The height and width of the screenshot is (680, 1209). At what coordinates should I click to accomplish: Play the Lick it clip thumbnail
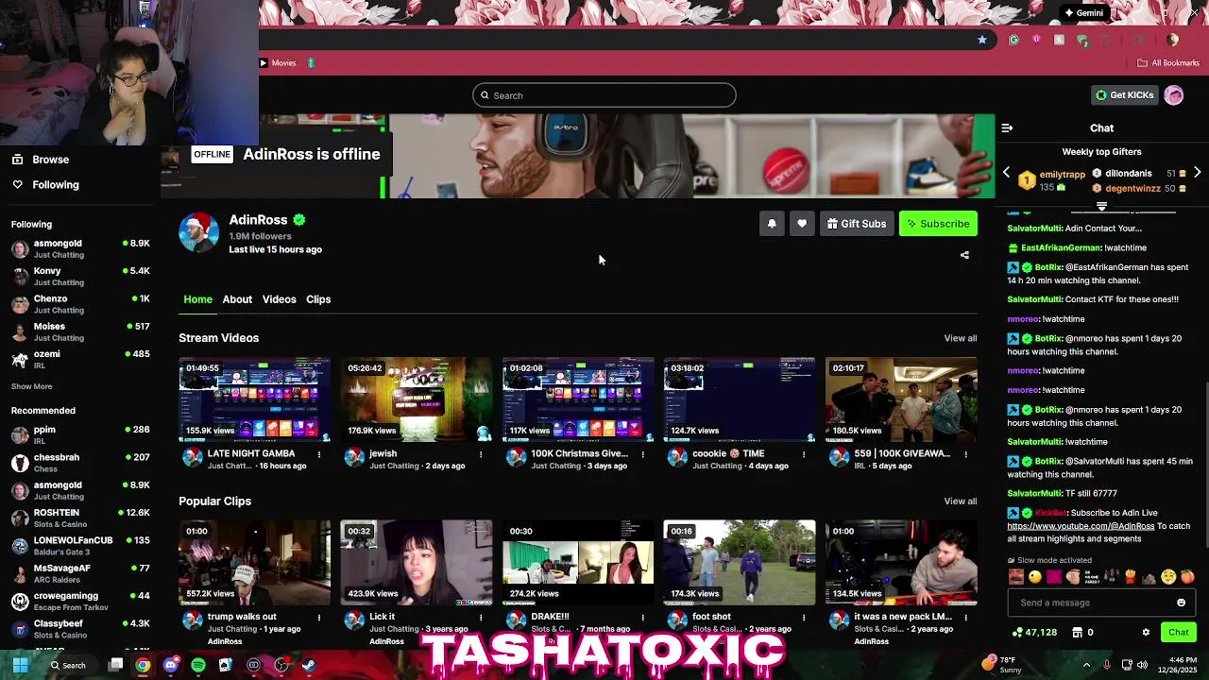click(417, 563)
